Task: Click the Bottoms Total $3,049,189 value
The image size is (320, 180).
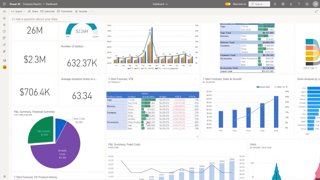Action: pos(268,42)
